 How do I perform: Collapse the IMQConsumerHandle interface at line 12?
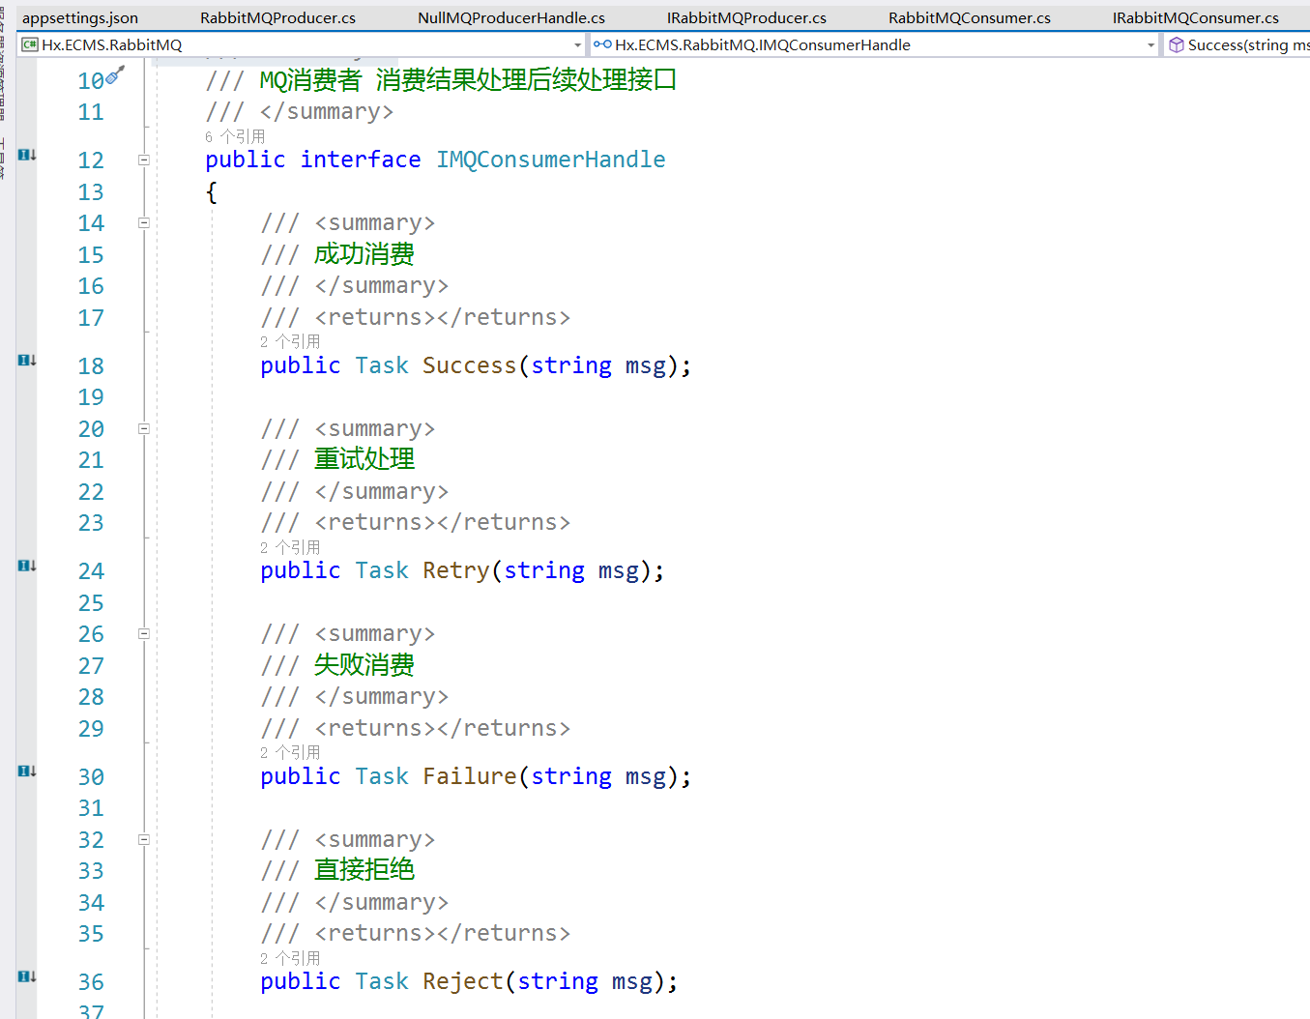click(x=144, y=160)
